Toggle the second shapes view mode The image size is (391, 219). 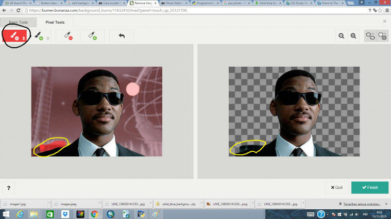pyautogui.click(x=382, y=36)
